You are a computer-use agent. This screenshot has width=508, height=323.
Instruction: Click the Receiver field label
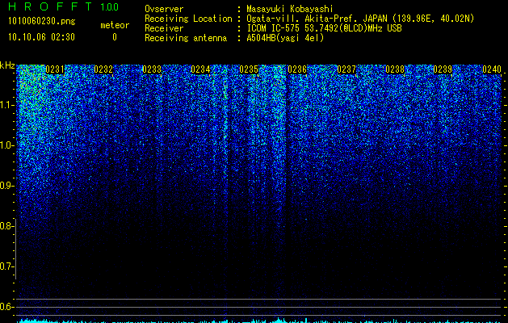164,28
